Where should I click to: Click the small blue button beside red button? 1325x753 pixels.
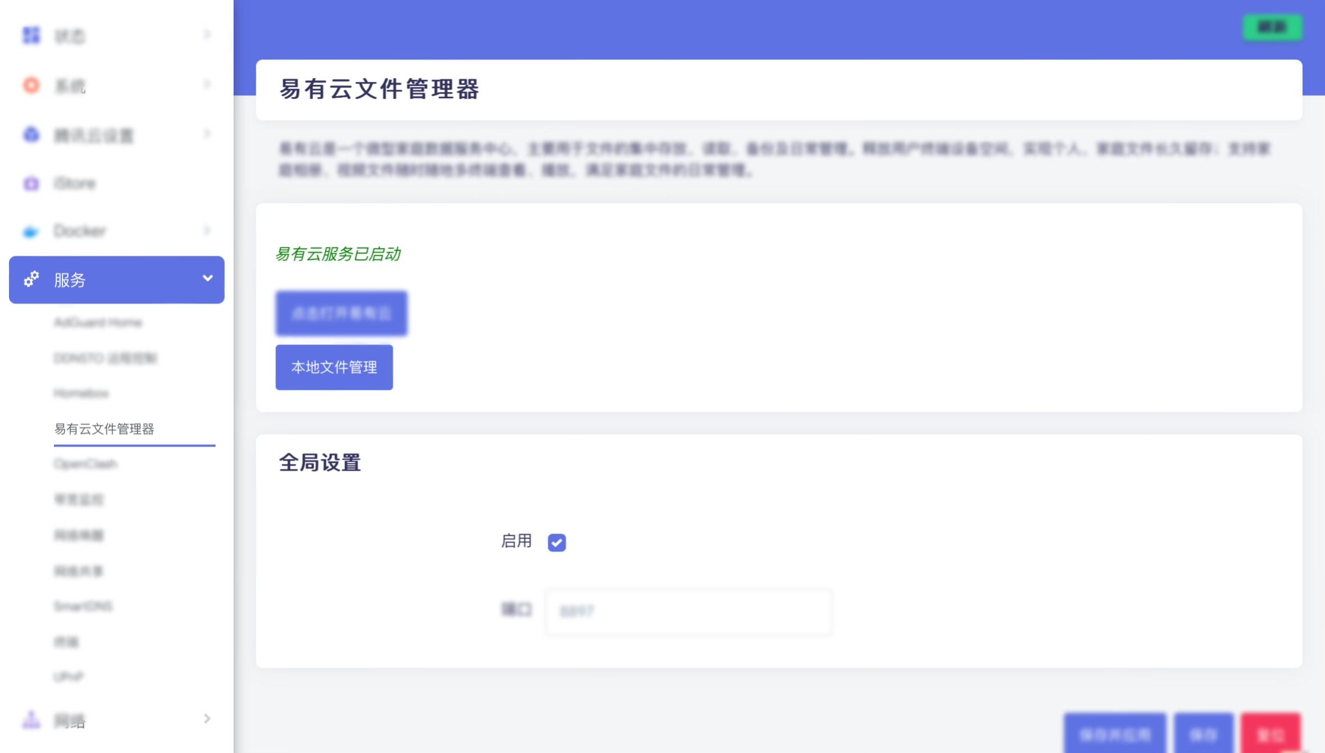tap(1204, 733)
